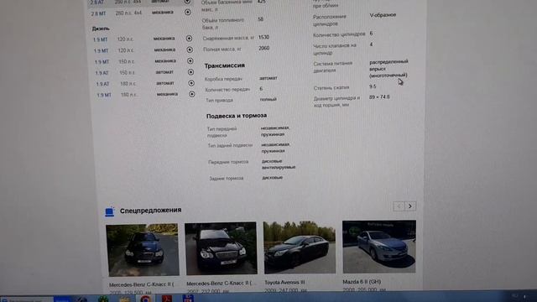This screenshot has height=302, width=537.
Task: Click the circle icon in the 1.9 MT 150 л.с. row
Action: click(190, 61)
